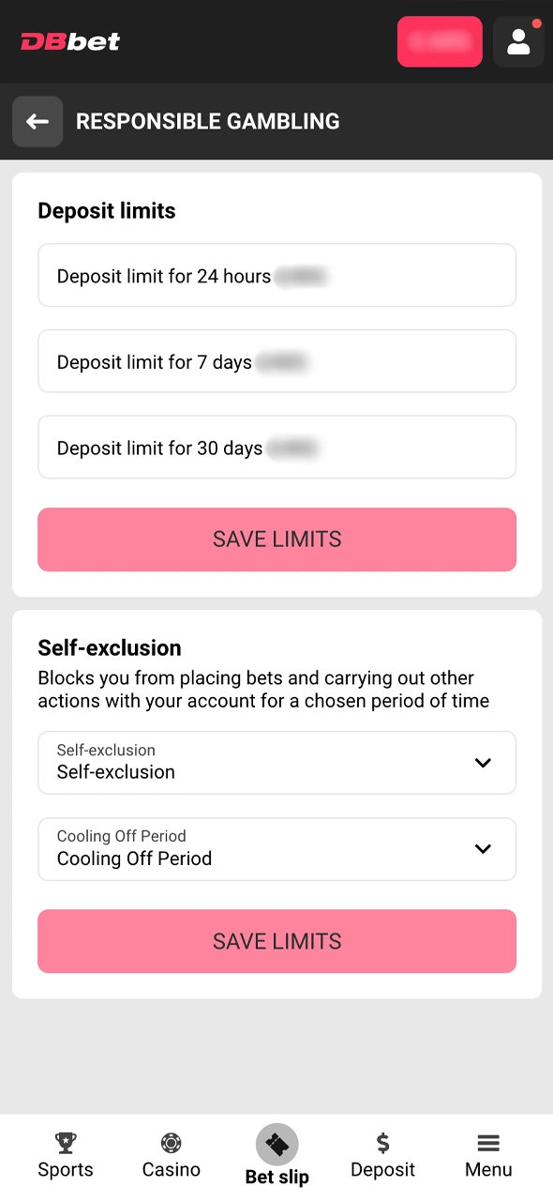Screen dimensions: 553x1201
Task: Click the Deposit limit for 30 days field
Action: click(276, 448)
